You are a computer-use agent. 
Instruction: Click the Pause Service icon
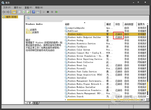point(52,12)
